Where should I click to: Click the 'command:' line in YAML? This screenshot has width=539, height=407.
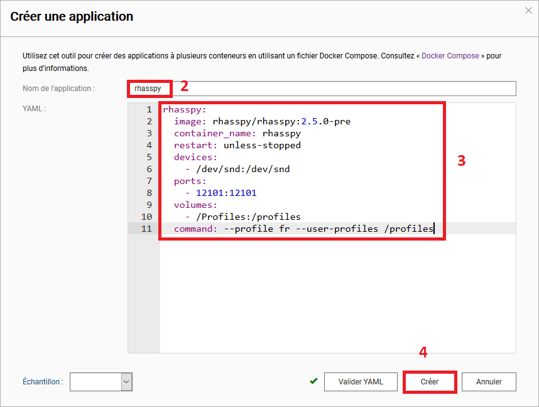[303, 229]
